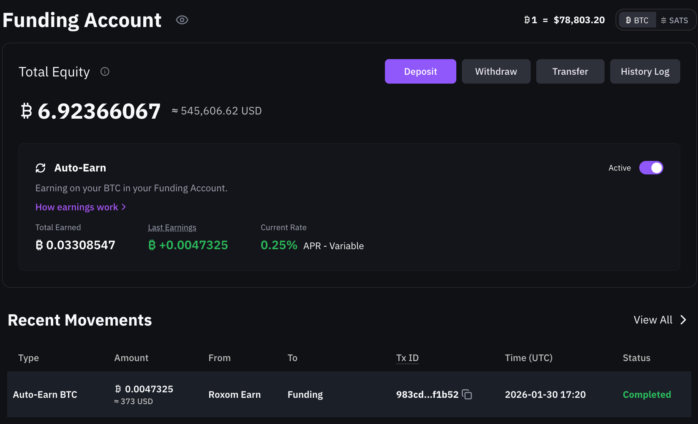Click the Last Earnings label

pos(172,227)
